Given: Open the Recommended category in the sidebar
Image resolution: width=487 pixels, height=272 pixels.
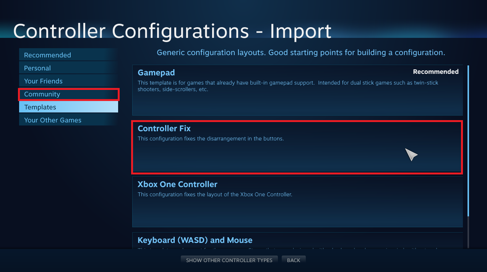Looking at the screenshot, I should point(47,55).
